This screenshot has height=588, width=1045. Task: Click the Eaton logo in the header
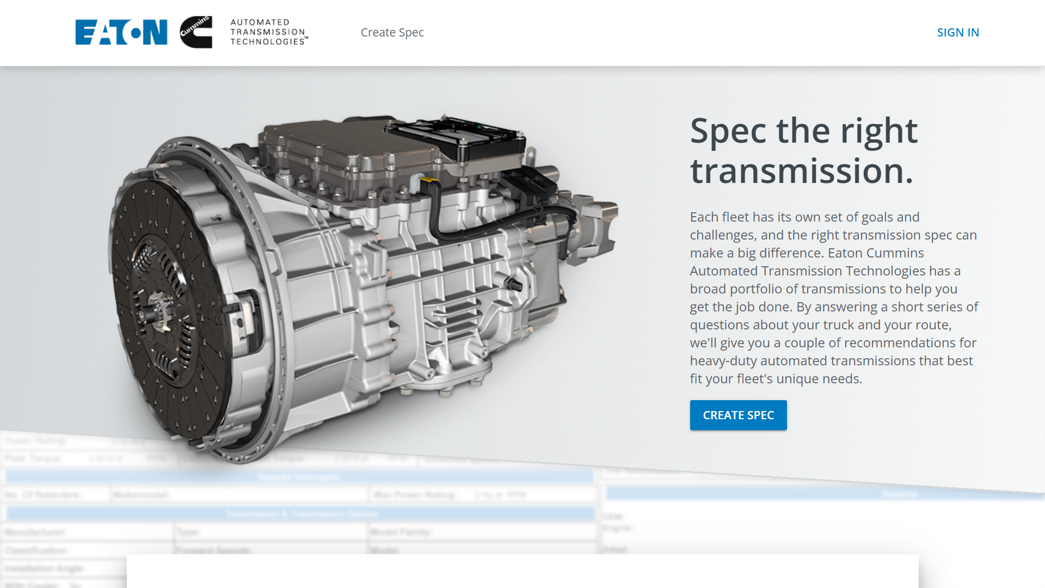click(x=121, y=33)
